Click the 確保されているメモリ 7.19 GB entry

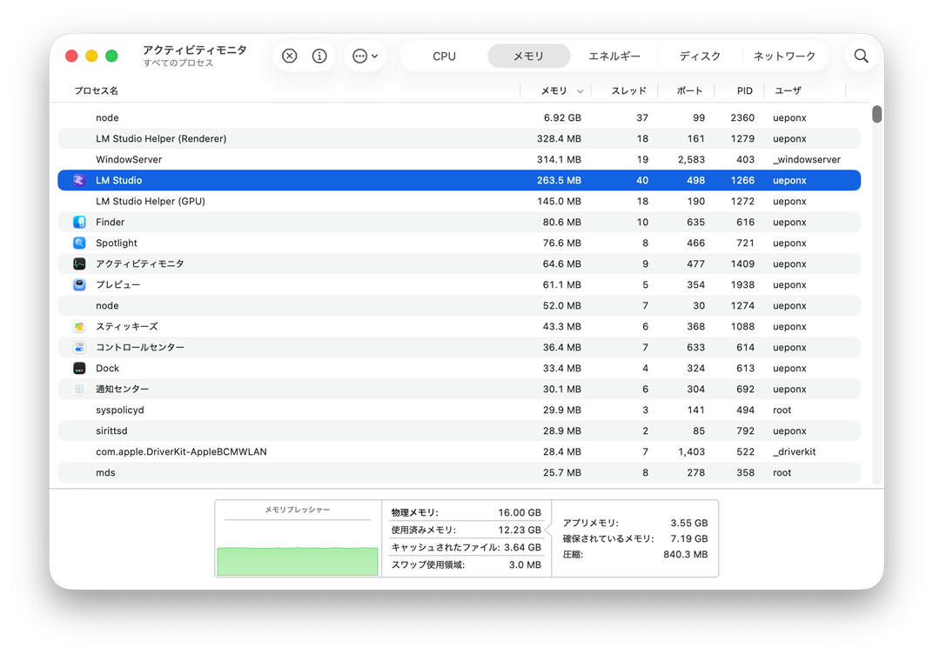pyautogui.click(x=634, y=538)
